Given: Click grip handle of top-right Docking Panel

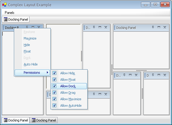Looking at the screenshot, I should (x=115, y=28).
